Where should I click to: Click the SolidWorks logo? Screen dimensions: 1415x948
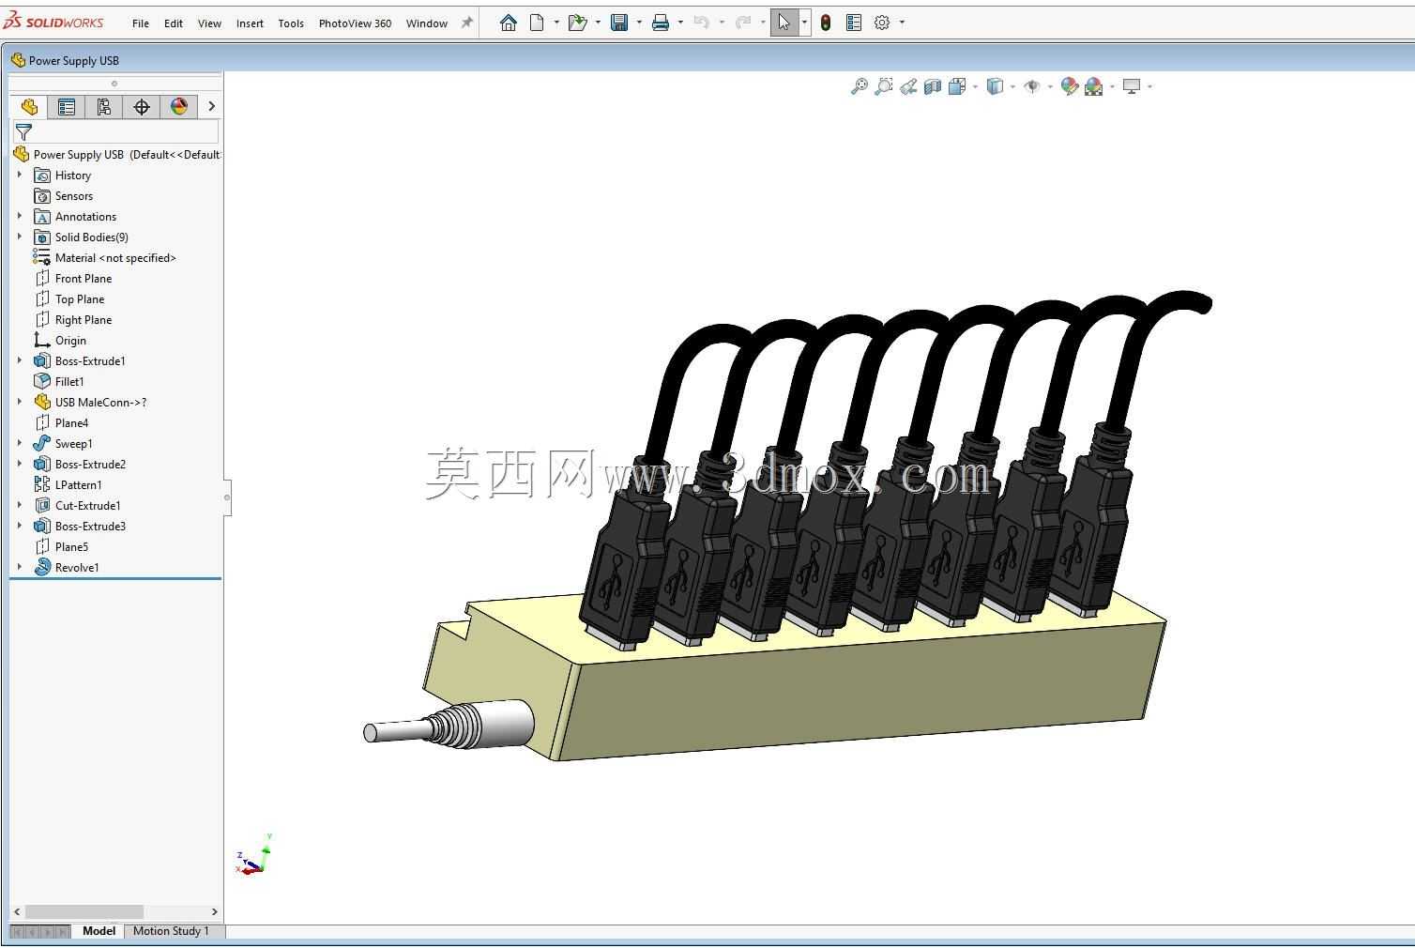click(53, 22)
